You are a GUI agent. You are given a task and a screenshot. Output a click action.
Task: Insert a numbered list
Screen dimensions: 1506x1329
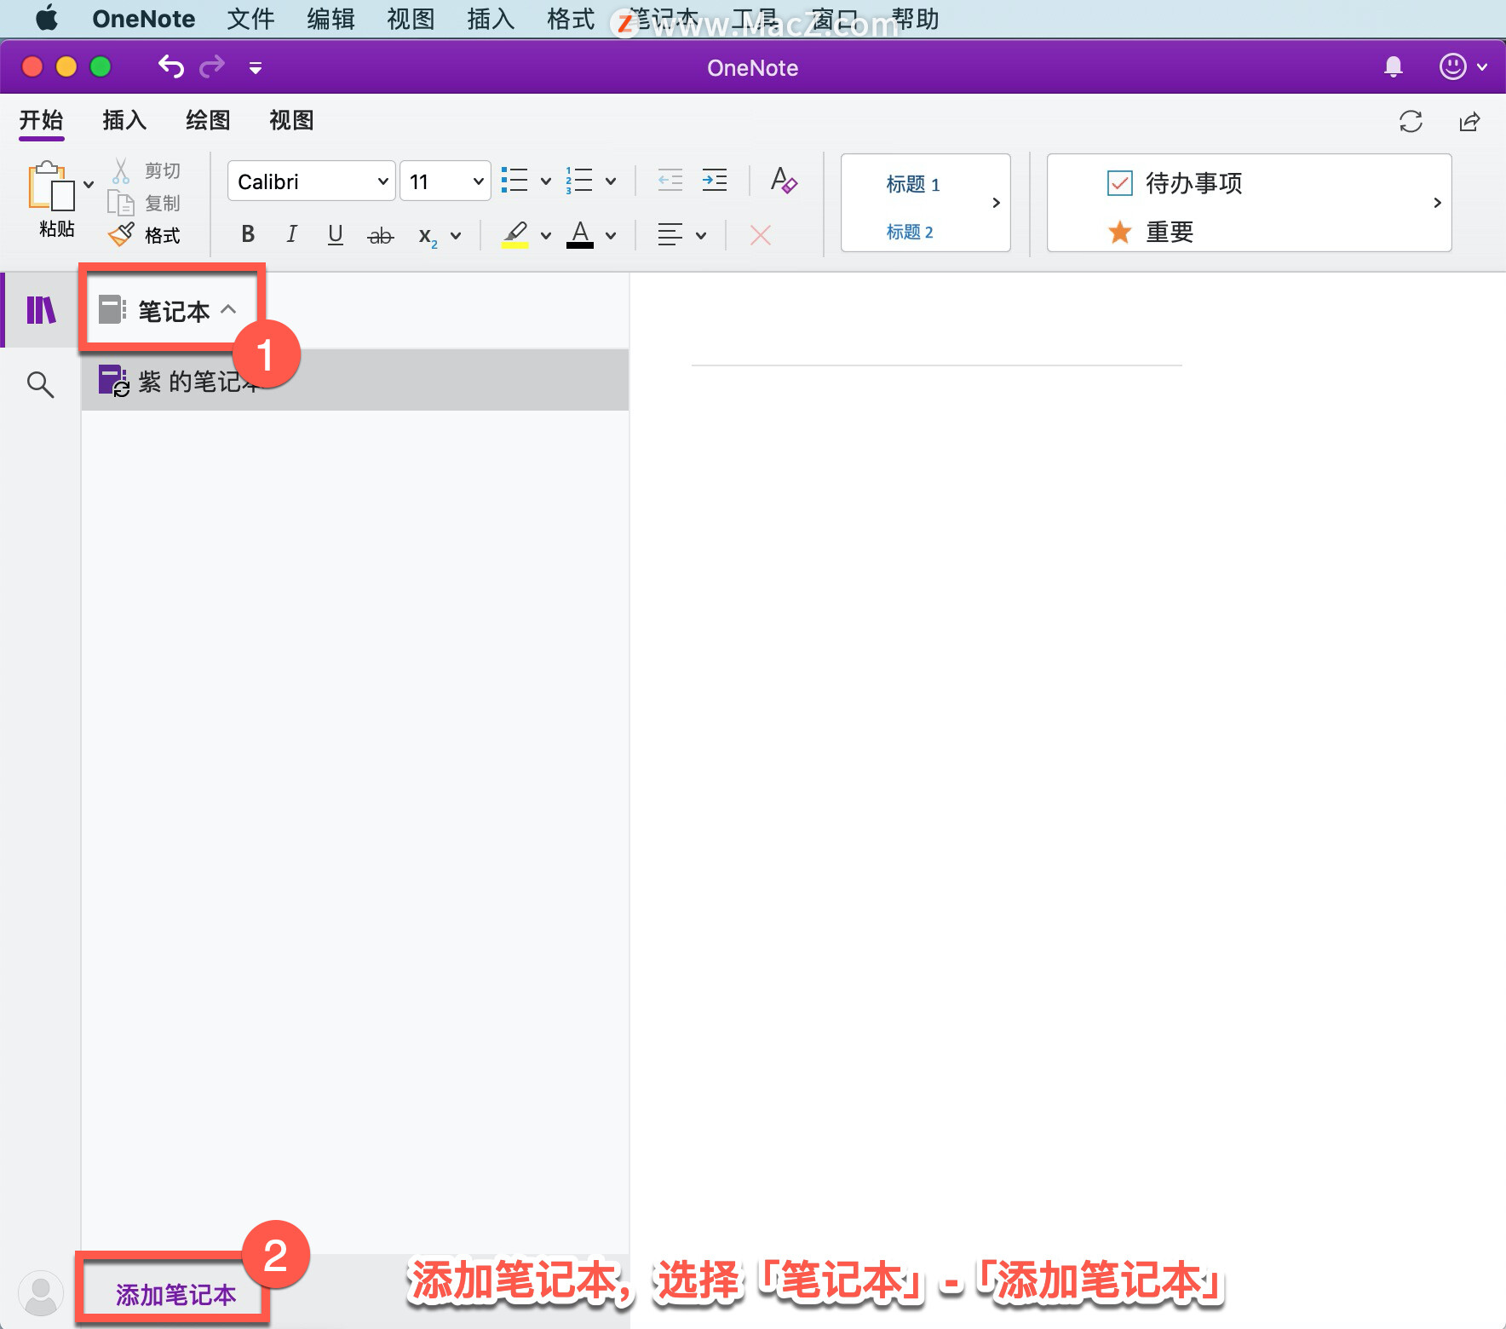[x=579, y=181]
